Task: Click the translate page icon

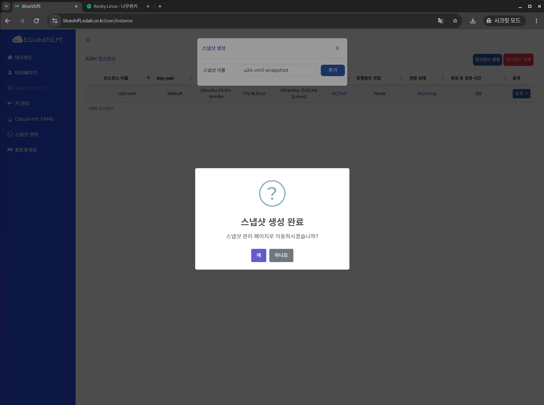Action: click(x=440, y=21)
